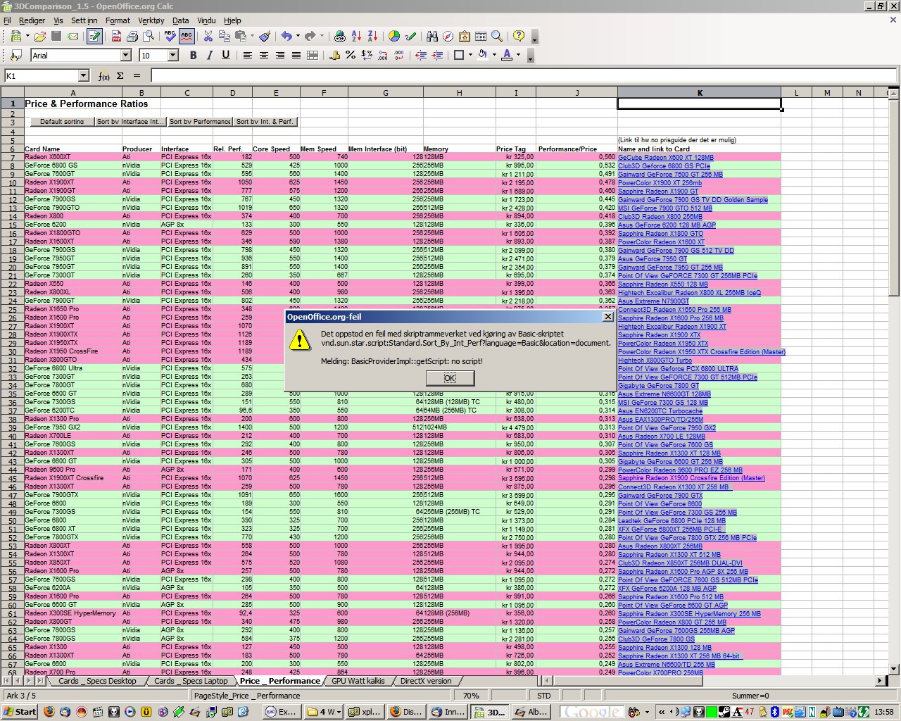Insert Sum with the sigma icon
Image resolution: width=901 pixels, height=721 pixels.
pyautogui.click(x=120, y=76)
